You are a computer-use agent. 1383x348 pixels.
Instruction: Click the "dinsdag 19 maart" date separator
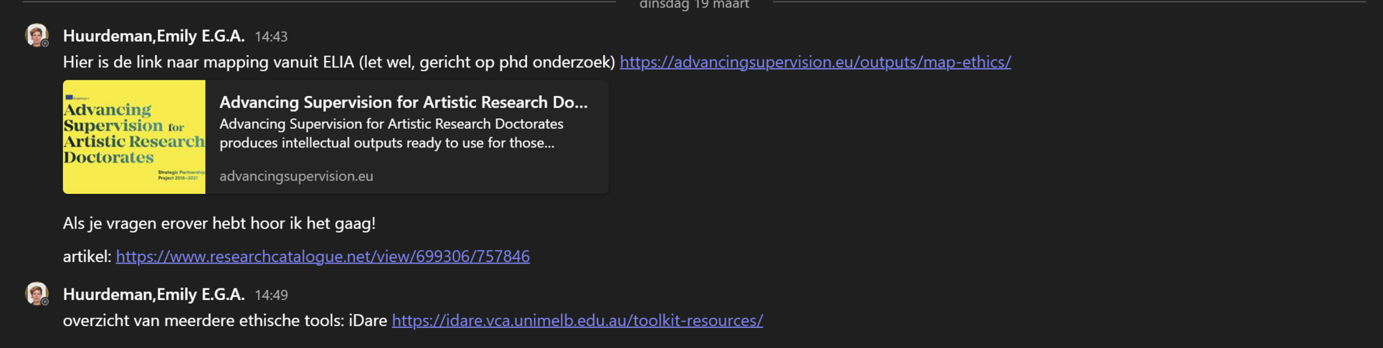point(694,5)
